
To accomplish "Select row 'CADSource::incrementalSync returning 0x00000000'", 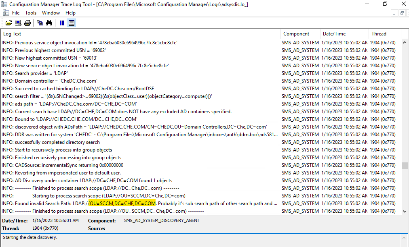I will click(201, 165).
